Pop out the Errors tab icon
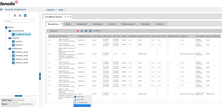 165,24
